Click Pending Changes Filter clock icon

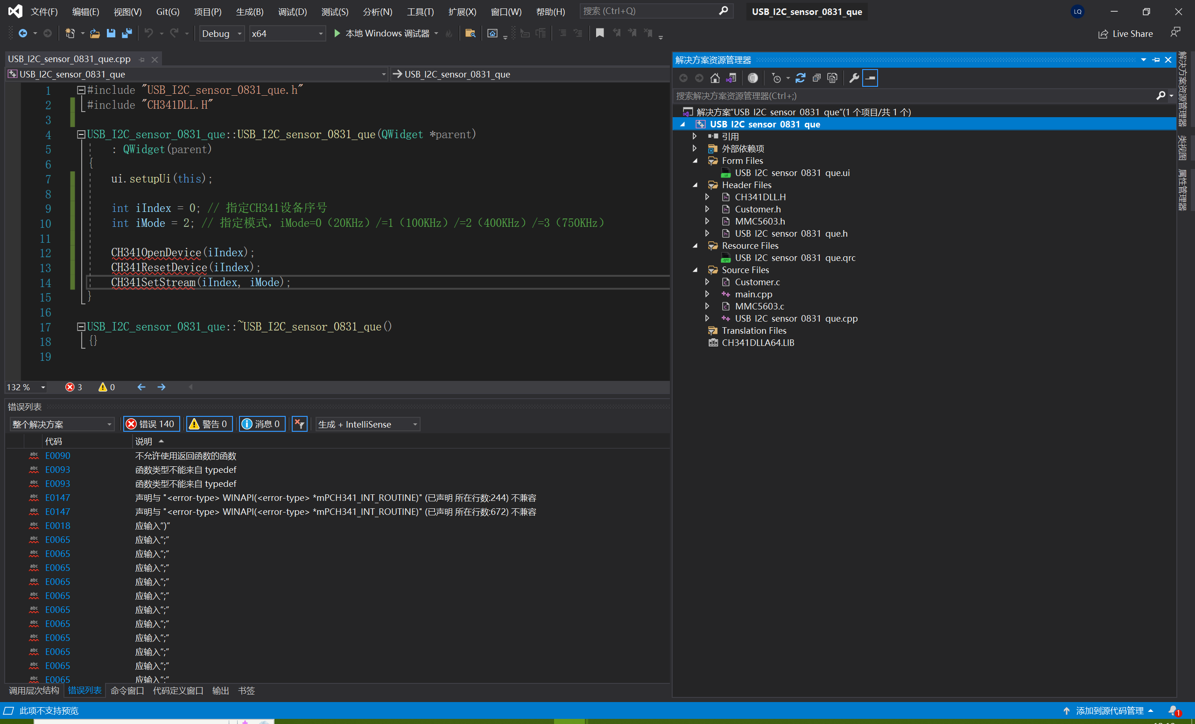click(x=776, y=78)
